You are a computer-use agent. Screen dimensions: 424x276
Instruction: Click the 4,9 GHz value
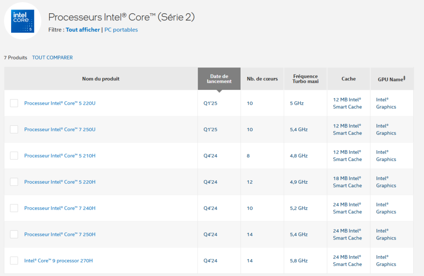pyautogui.click(x=299, y=182)
